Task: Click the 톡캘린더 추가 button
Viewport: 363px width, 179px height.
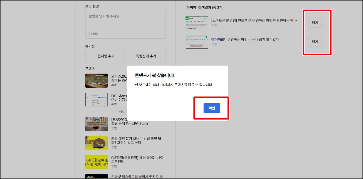Action: pyautogui.click(x=146, y=56)
